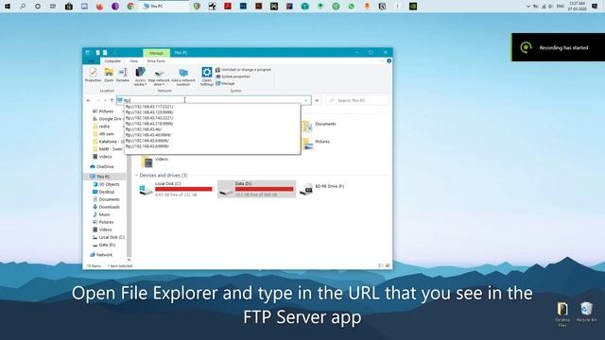605x340 pixels.
Task: Select Local Disk (C:) in navigation pane
Action: [x=109, y=237]
